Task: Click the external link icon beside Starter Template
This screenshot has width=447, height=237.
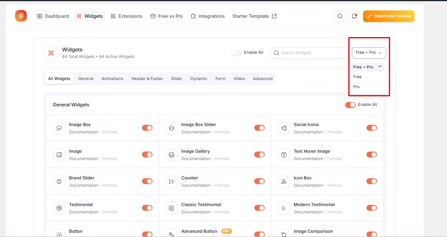Action: 274,16
